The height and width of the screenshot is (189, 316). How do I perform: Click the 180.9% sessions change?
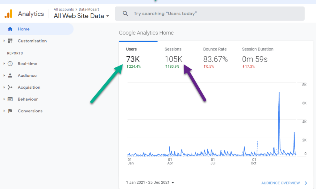click(172, 66)
